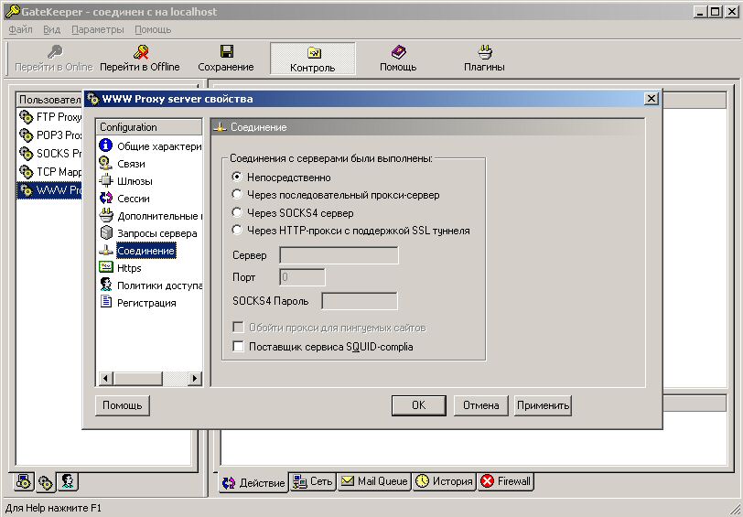
Task: Click the Сервер input field
Action: coord(339,255)
